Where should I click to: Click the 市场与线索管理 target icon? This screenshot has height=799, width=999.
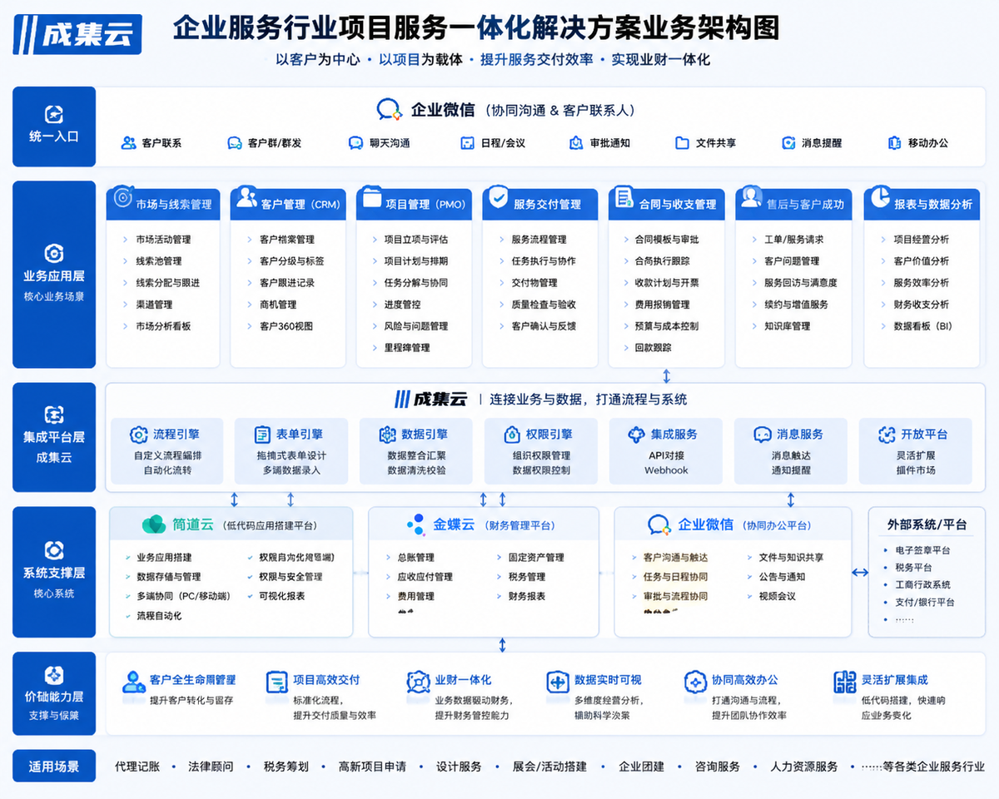pos(122,198)
